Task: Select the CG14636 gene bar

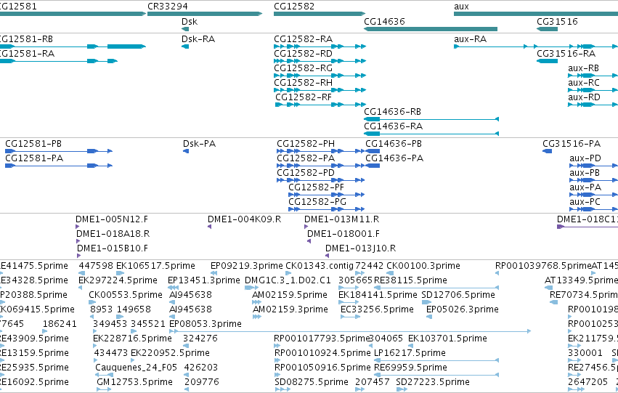Action: click(x=431, y=29)
